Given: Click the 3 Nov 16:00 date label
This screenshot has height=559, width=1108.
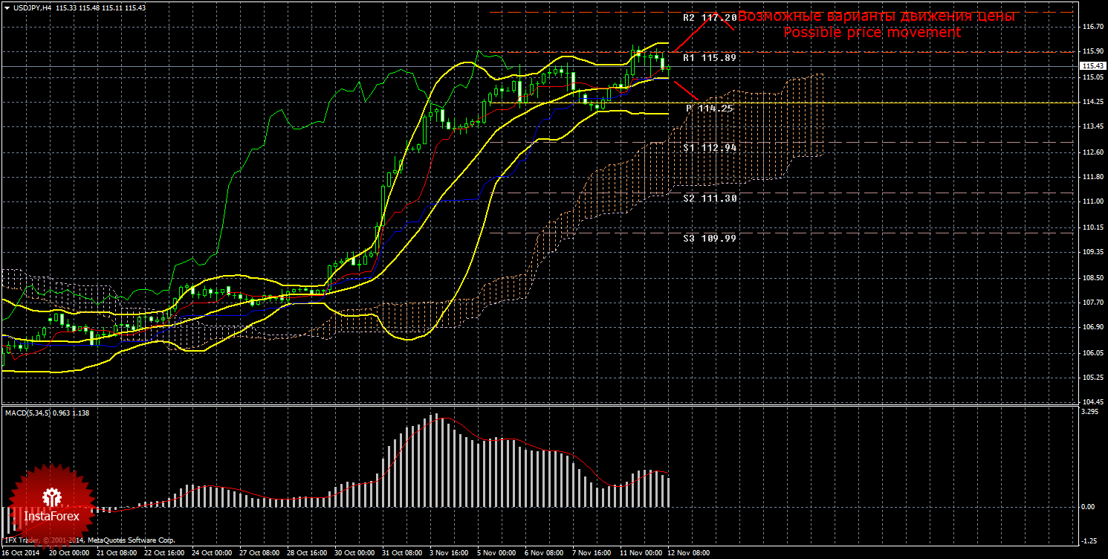Looking at the screenshot, I should pyautogui.click(x=449, y=553).
